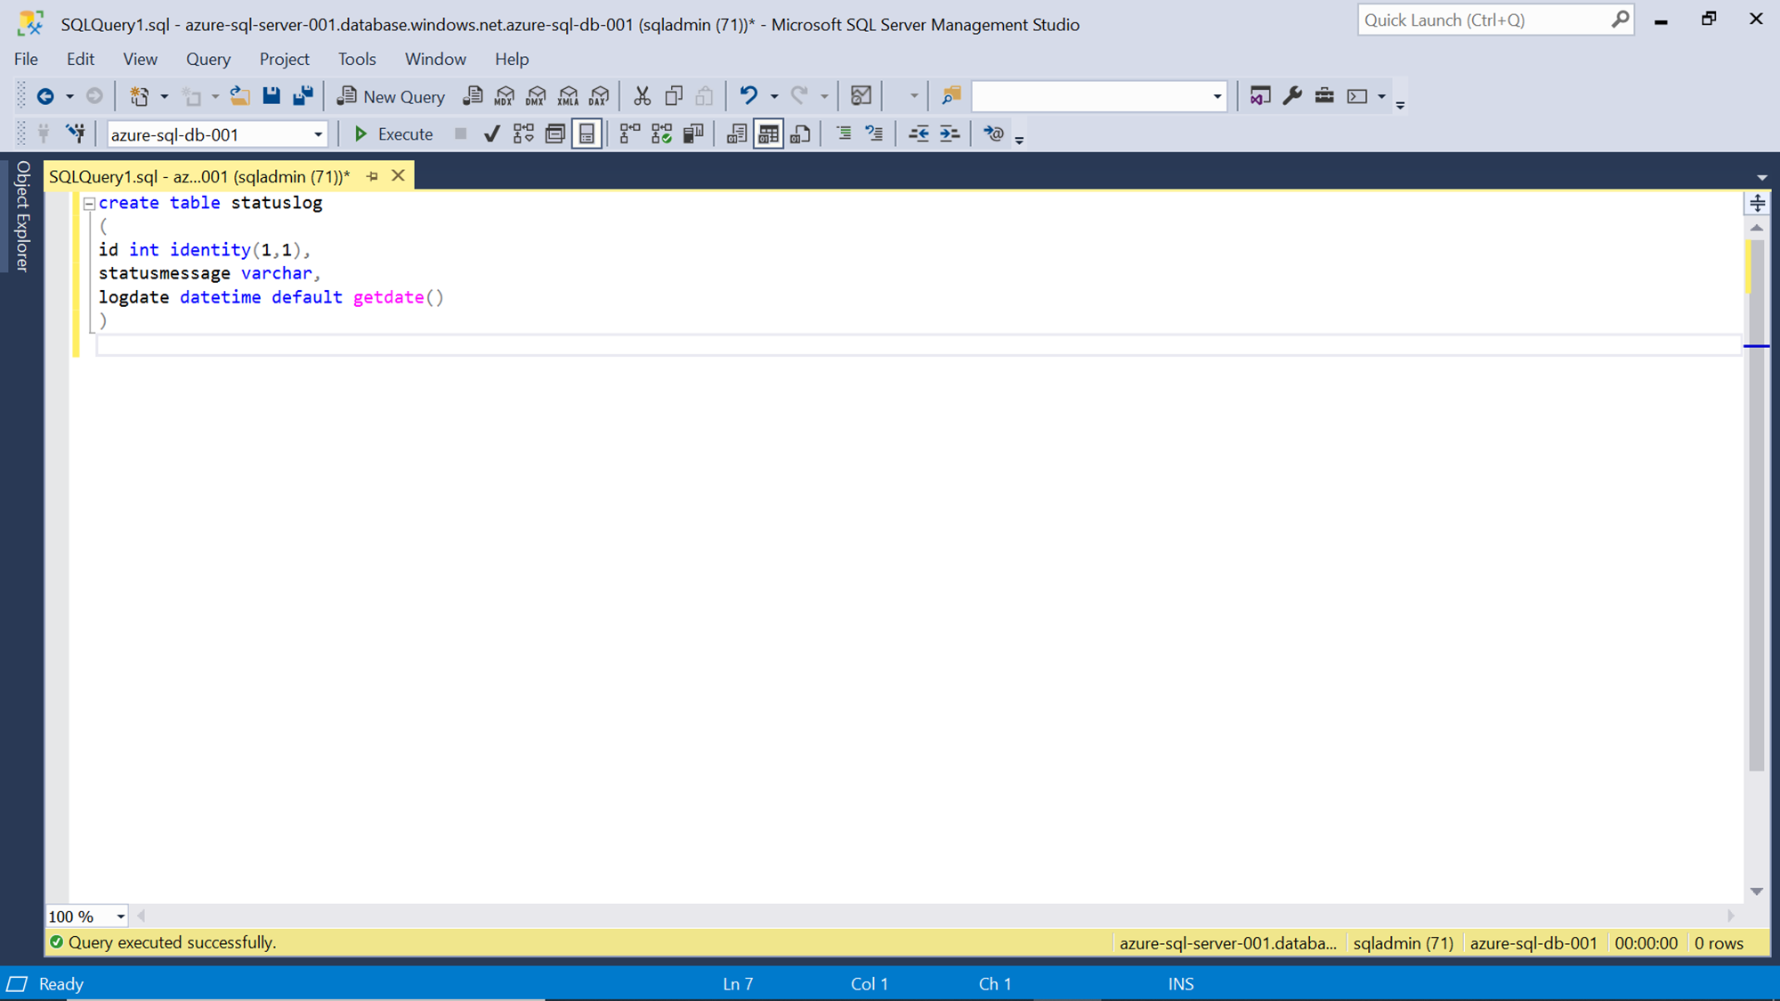Viewport: 1780px width, 1001px height.
Task: Open MDX query editor icon
Action: pos(505,96)
